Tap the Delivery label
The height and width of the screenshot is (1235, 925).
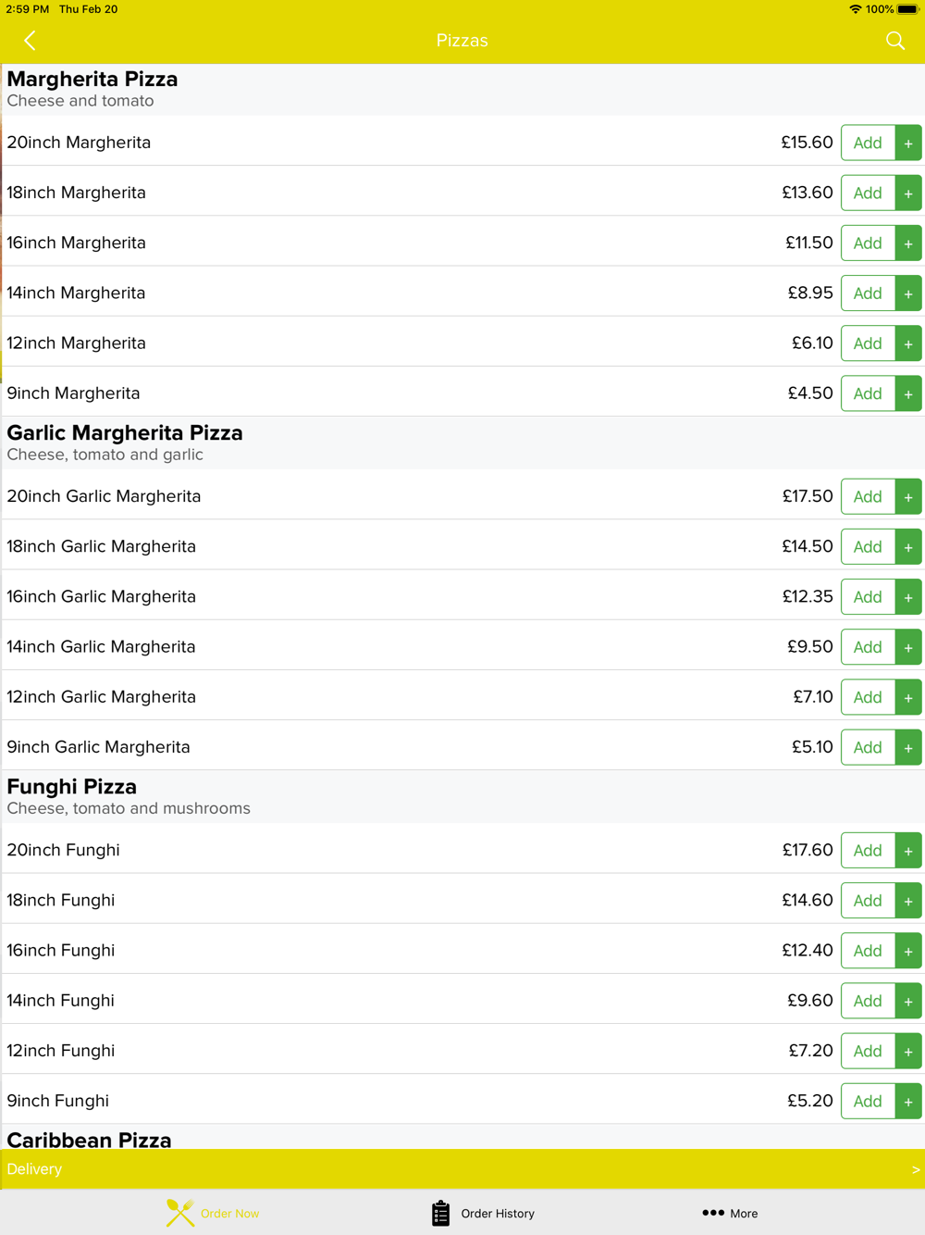(34, 1169)
